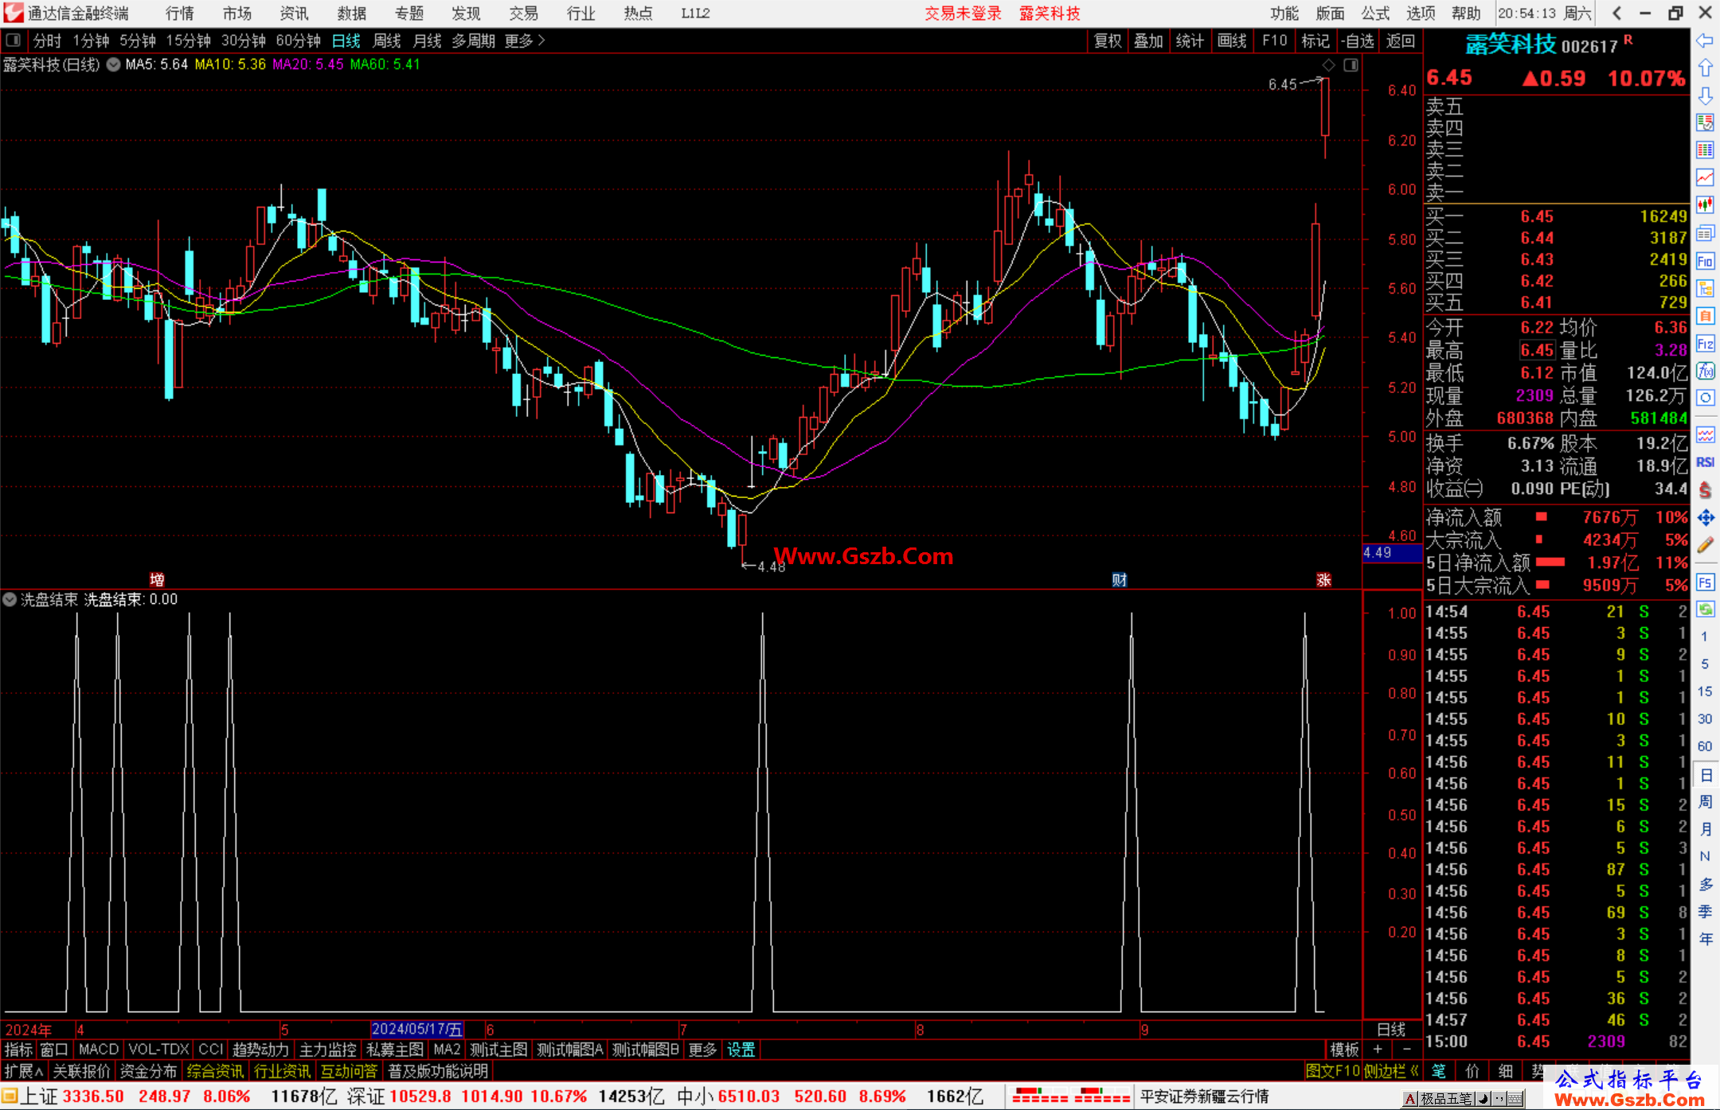
Task: Select the 周 weekly period in sidebar
Action: pos(1705,802)
